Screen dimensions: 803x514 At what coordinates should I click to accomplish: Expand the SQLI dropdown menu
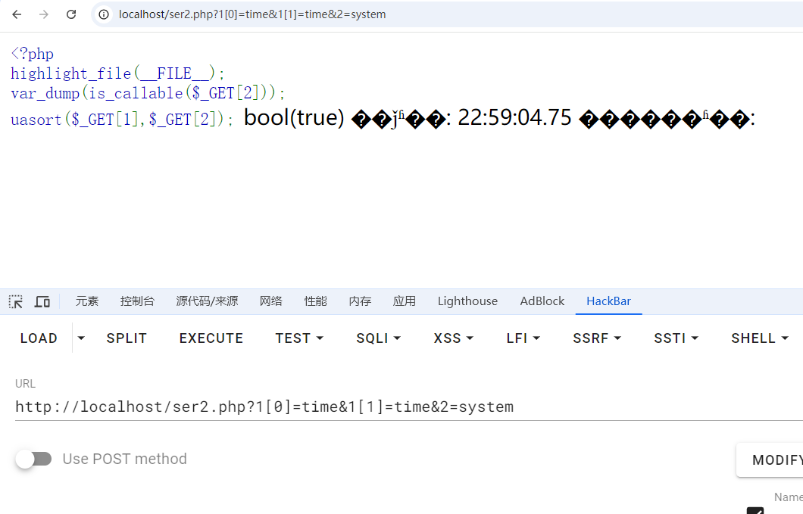378,338
